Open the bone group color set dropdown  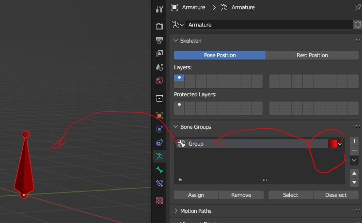(340, 144)
